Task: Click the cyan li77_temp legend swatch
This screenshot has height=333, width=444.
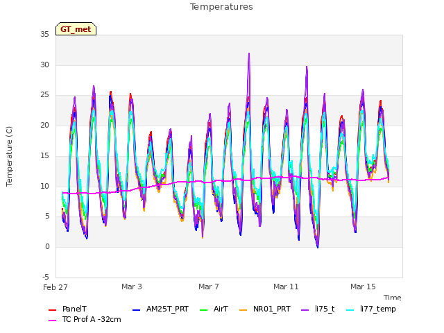Action: coord(350,310)
